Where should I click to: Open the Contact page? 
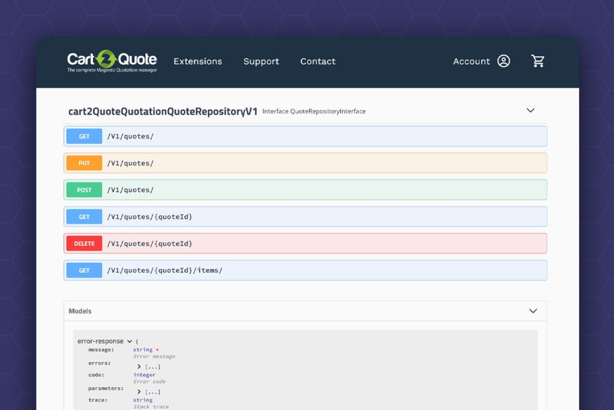pos(318,61)
